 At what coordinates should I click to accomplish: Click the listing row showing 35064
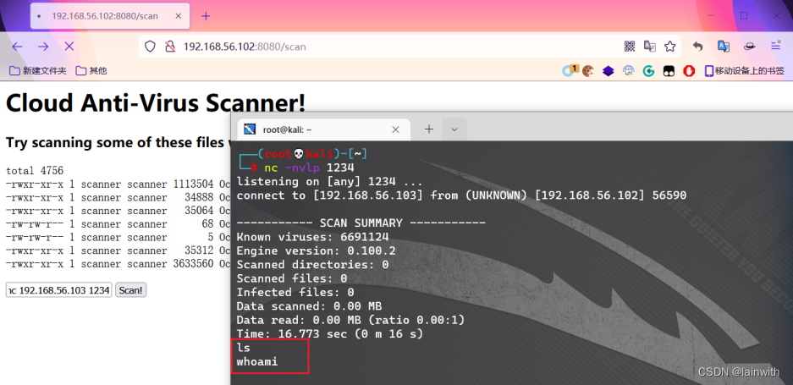pyautogui.click(x=118, y=211)
